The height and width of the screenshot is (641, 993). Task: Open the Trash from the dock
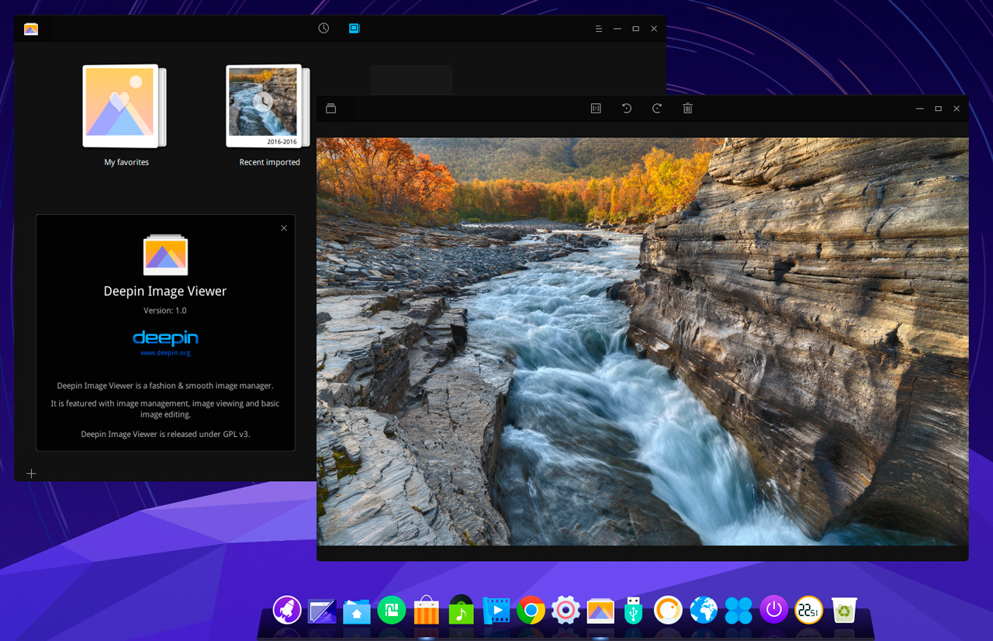click(844, 611)
